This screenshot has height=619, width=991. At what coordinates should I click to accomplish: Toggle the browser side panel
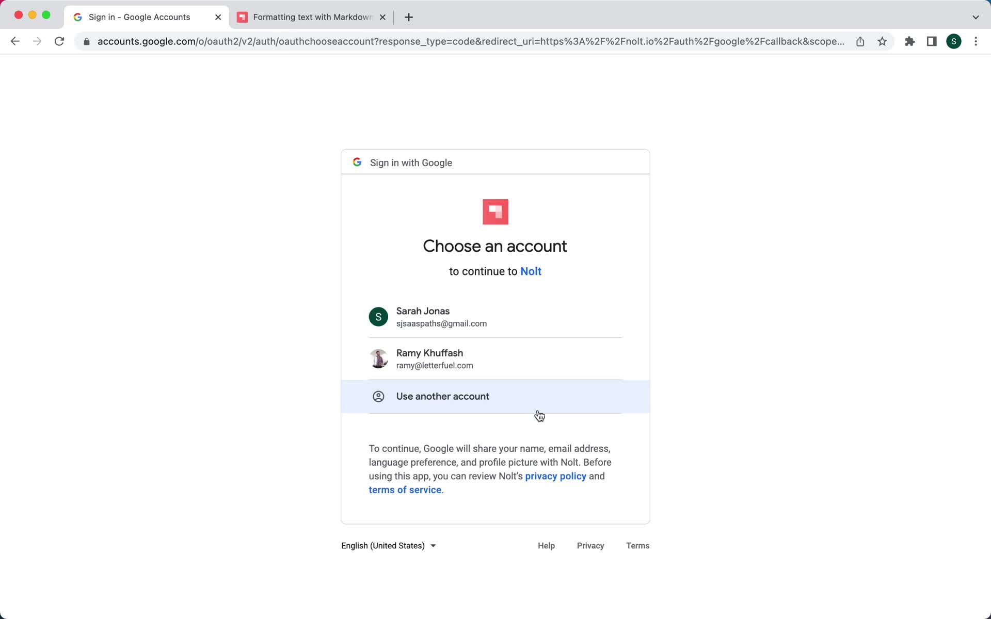(x=932, y=41)
